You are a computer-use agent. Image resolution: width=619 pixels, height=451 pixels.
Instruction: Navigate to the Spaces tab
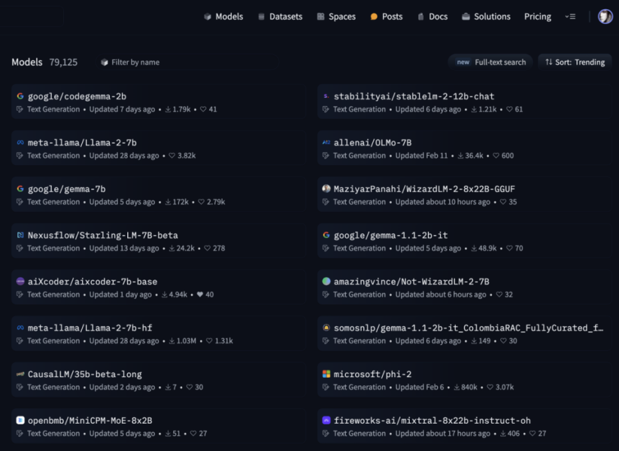pos(336,16)
